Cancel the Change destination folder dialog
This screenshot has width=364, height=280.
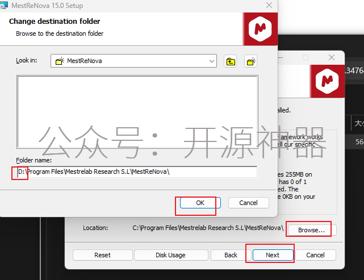248,203
